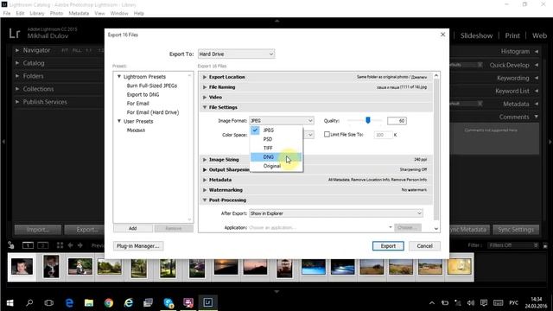
Task: Open File Explorer from taskbar
Action: pos(88,302)
